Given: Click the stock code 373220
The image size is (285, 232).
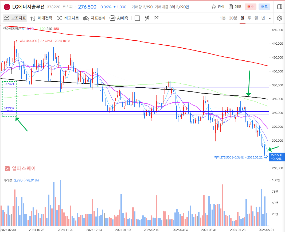Looking at the screenshot, I should 54,7.
